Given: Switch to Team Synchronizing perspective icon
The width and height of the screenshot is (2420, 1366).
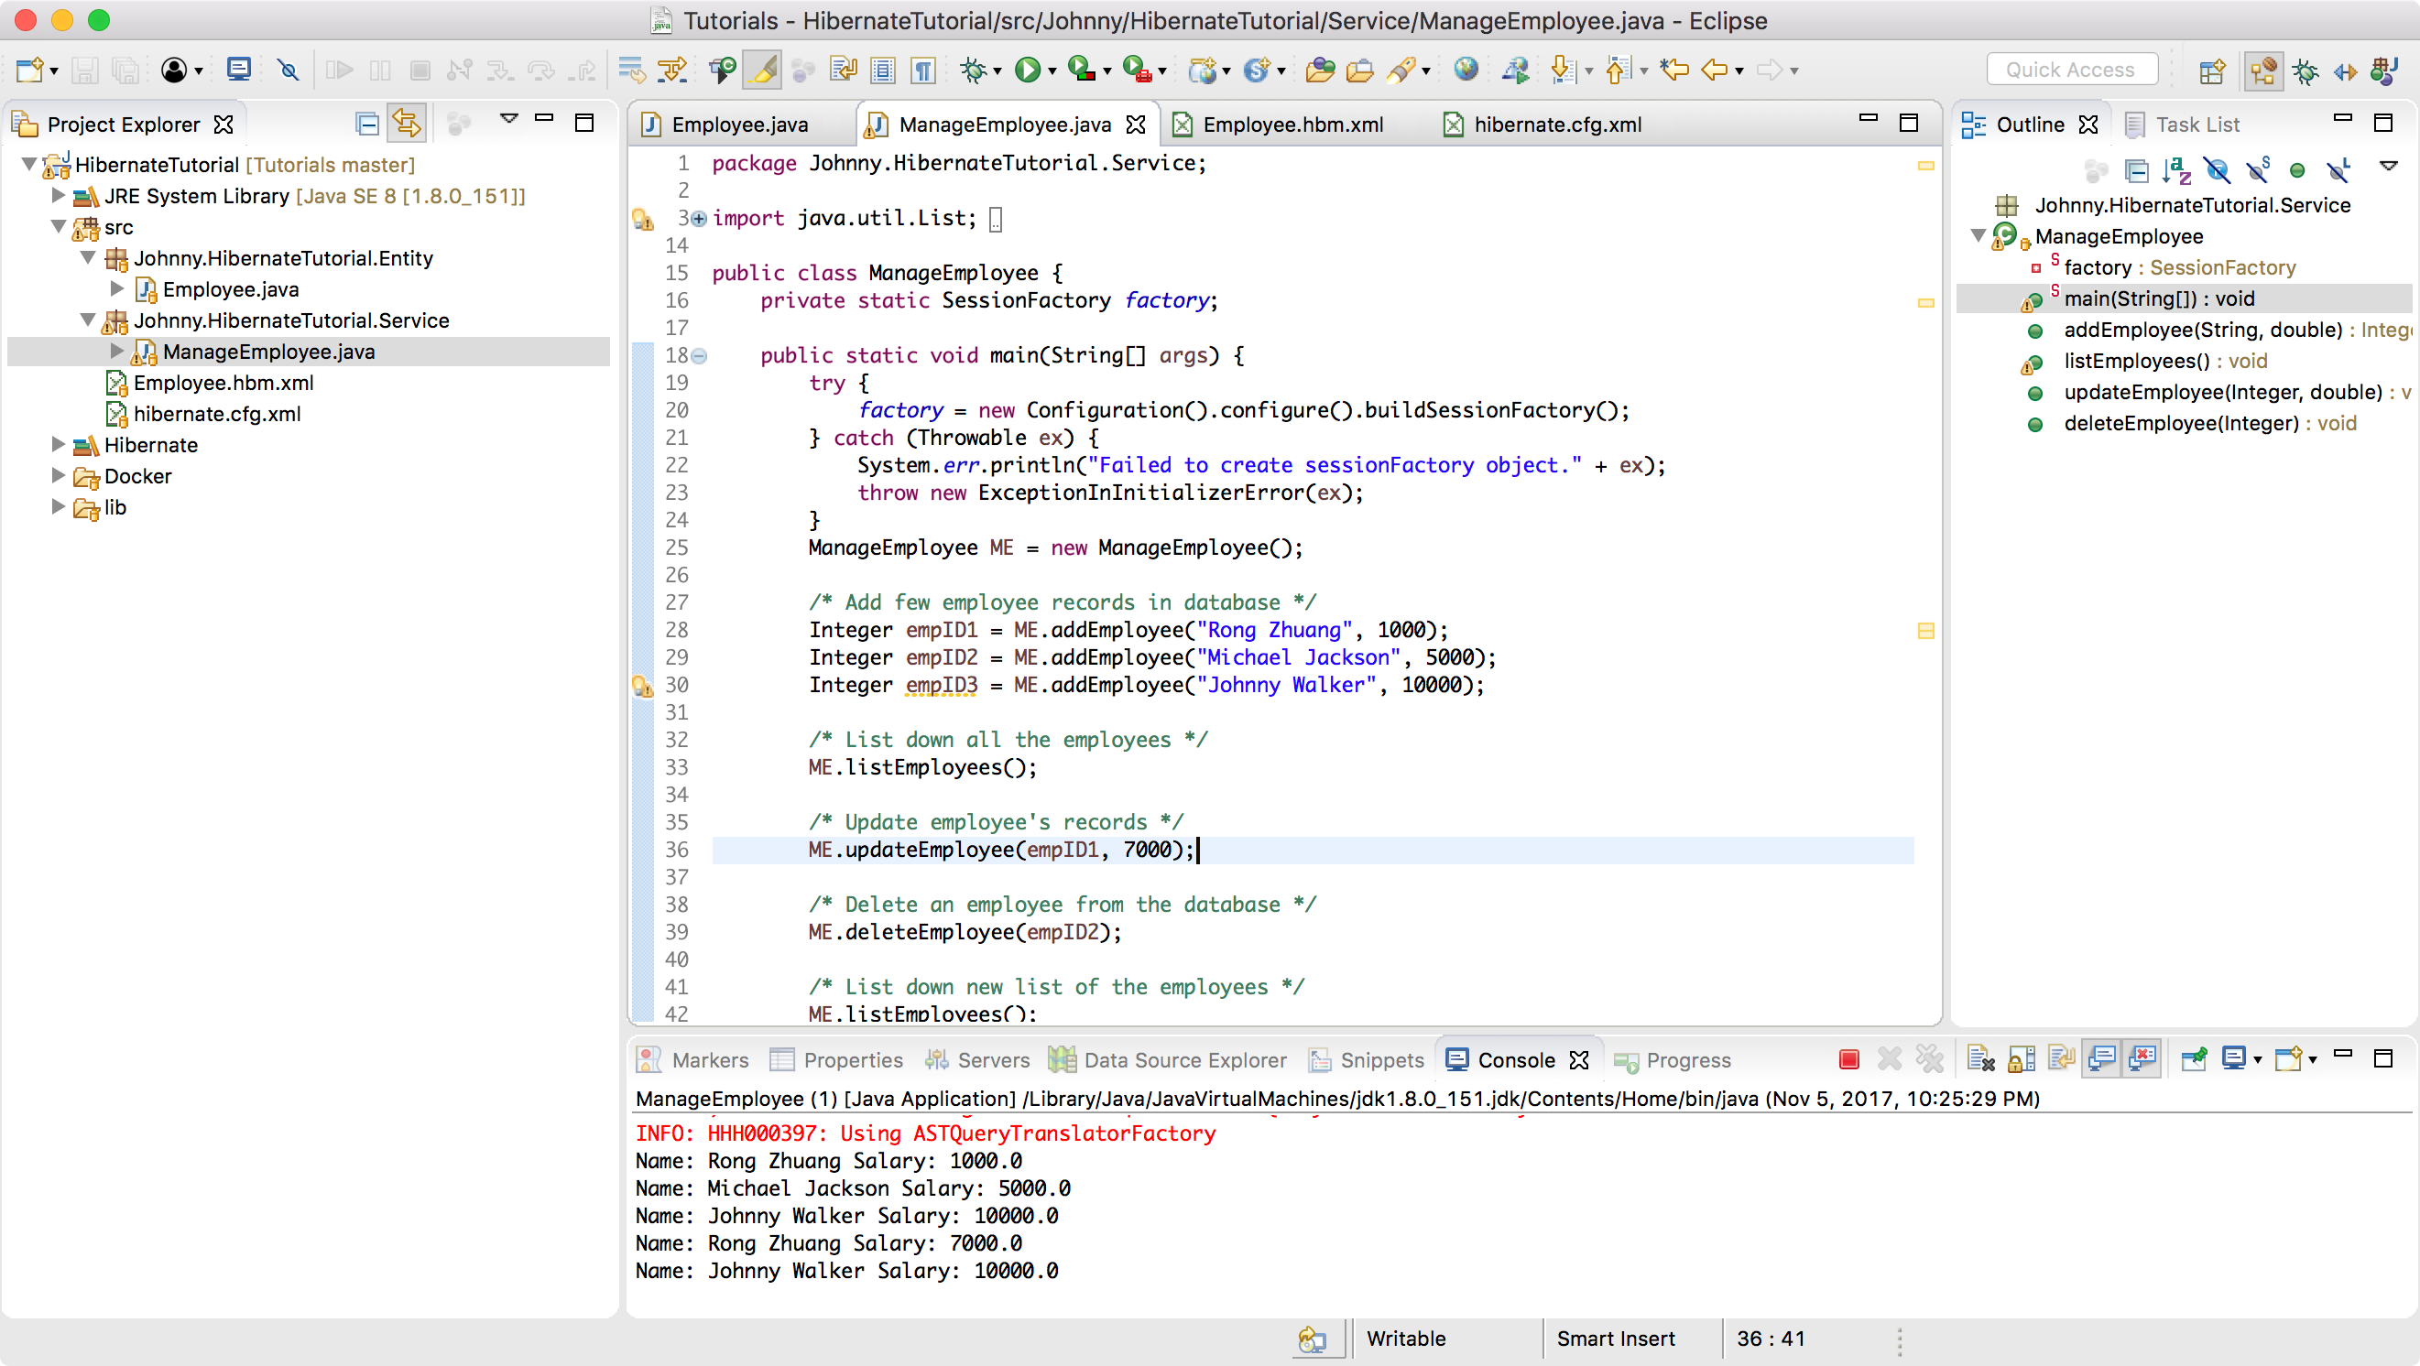Looking at the screenshot, I should click(2345, 70).
